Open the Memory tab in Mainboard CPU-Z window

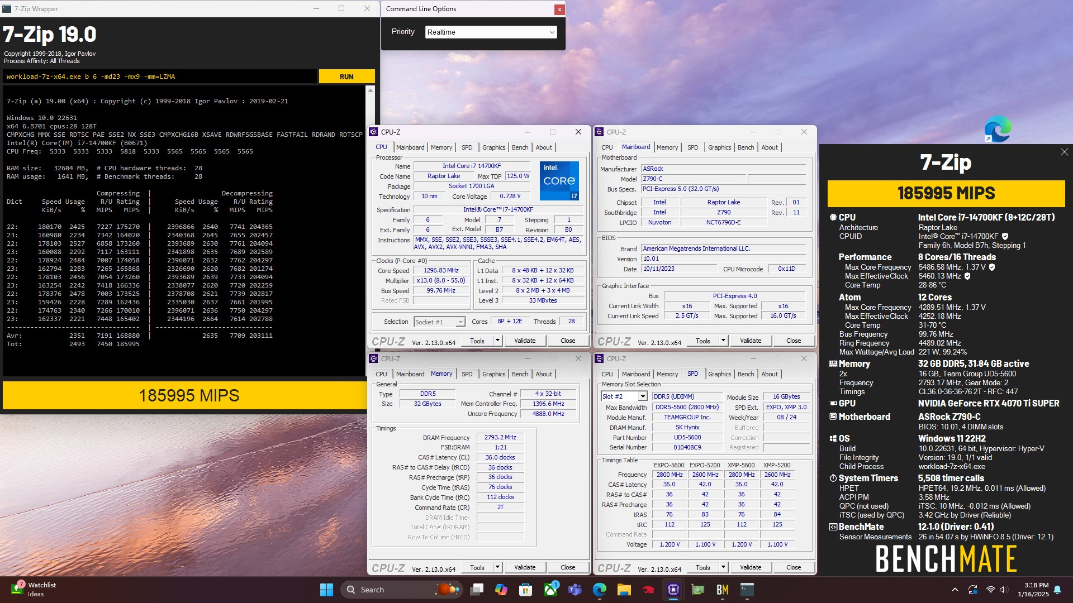click(667, 147)
